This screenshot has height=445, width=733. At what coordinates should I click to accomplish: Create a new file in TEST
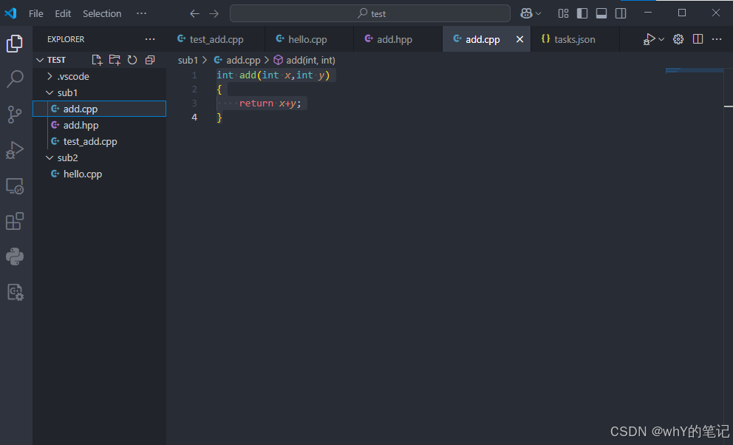(97, 60)
